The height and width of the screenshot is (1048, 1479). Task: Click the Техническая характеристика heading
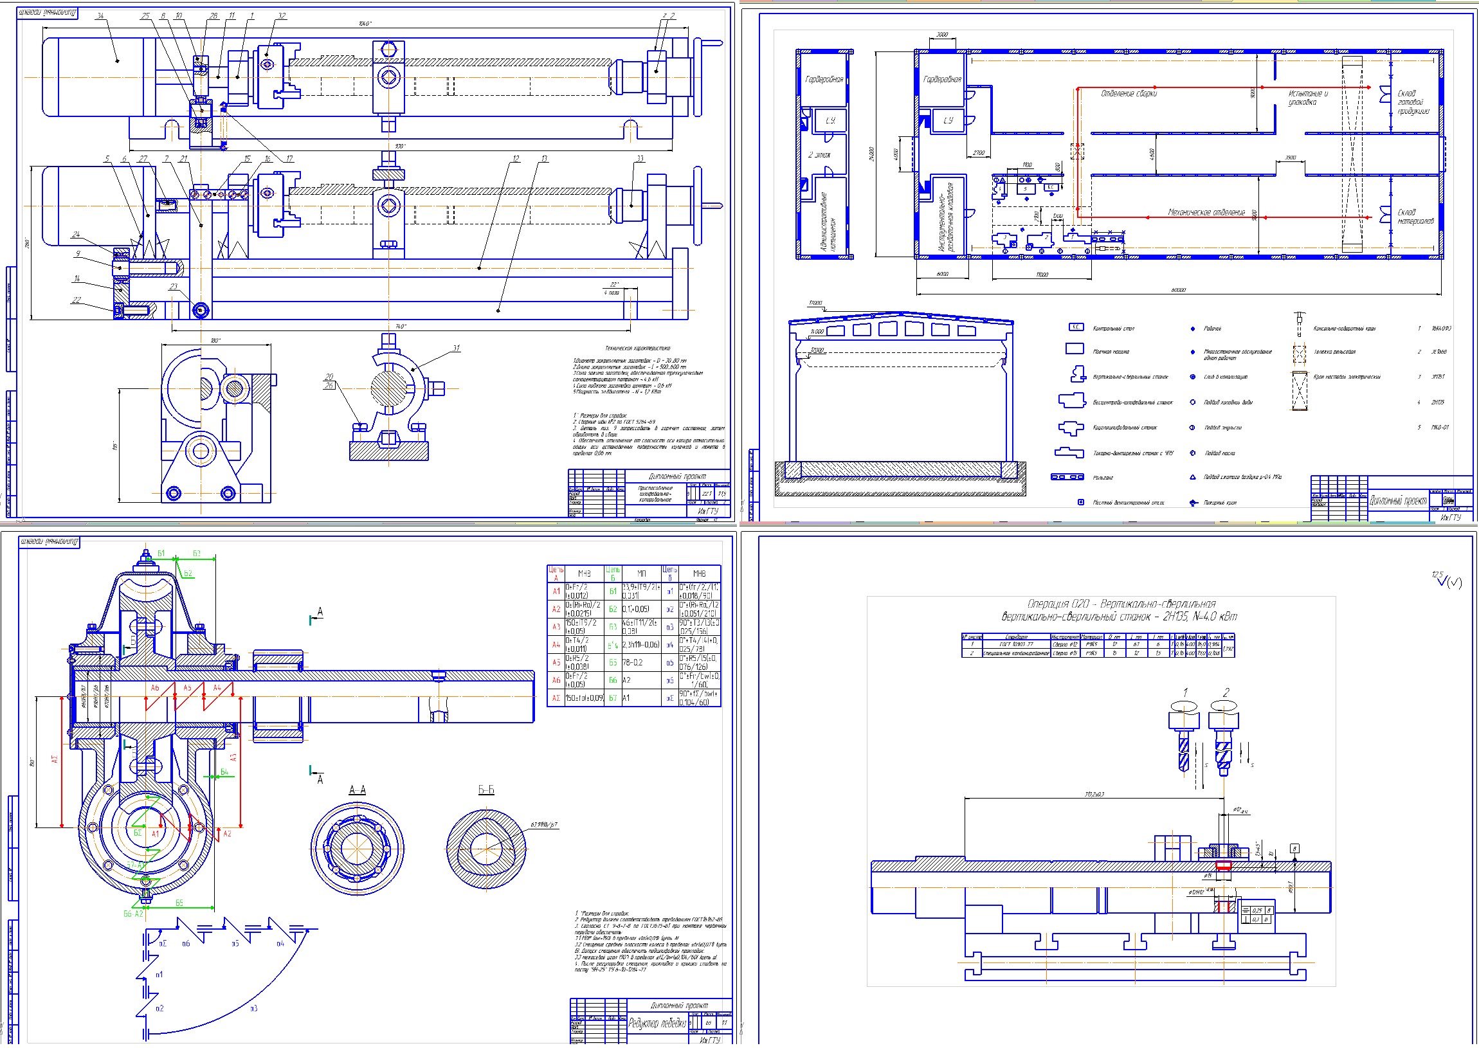(637, 348)
